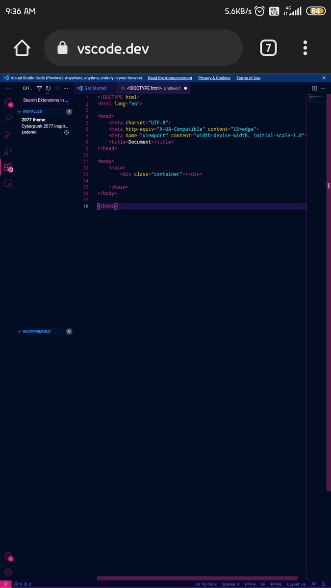The image size is (331, 588).
Task: Open the Terms of Use link
Action: (x=249, y=78)
